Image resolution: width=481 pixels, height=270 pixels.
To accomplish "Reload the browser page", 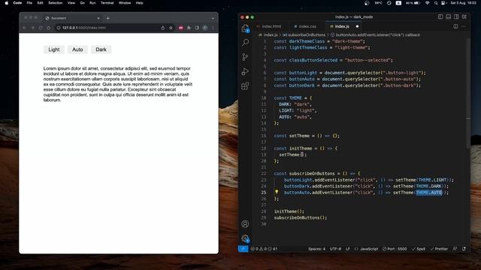I will pyautogui.click(x=41, y=28).
